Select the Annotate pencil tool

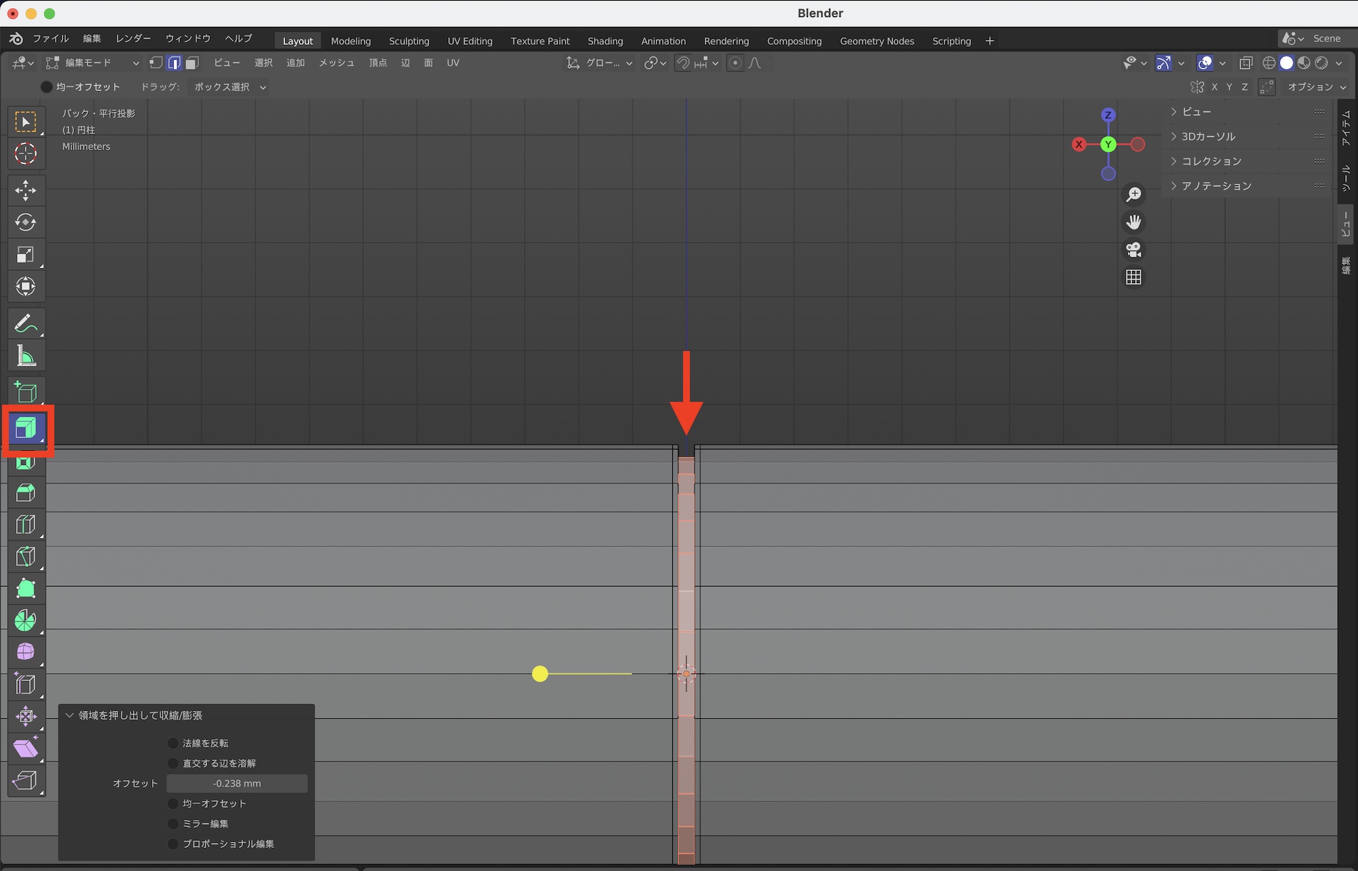point(26,324)
